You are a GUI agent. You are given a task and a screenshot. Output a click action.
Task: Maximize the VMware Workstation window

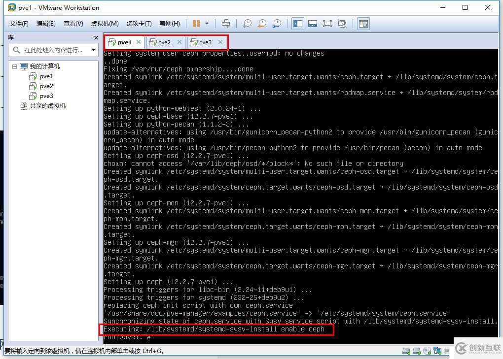click(x=465, y=7)
